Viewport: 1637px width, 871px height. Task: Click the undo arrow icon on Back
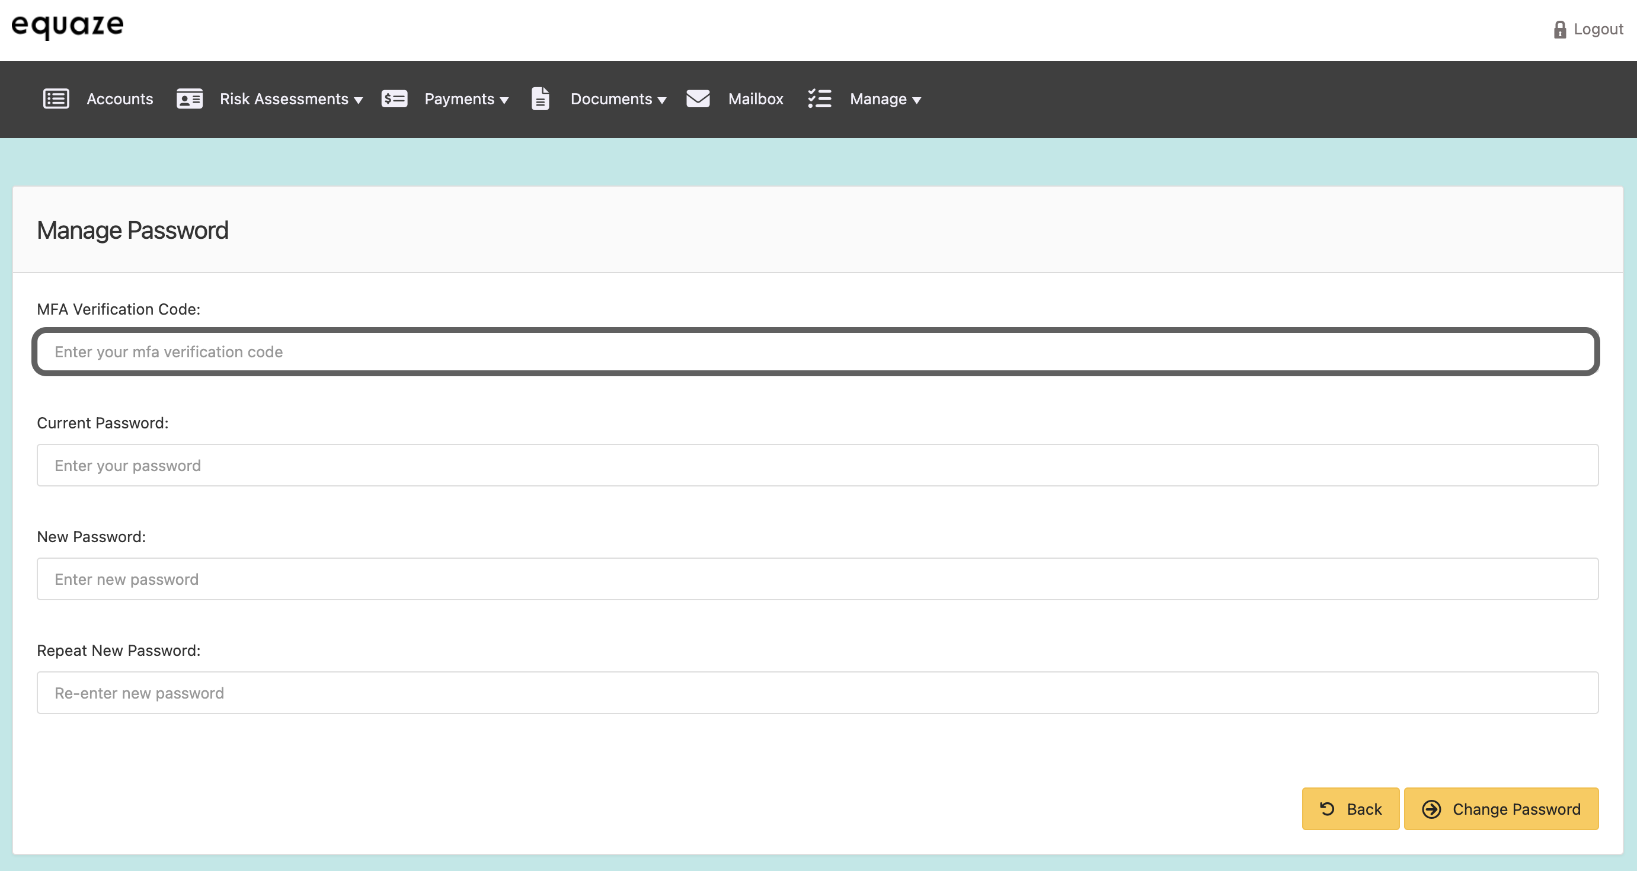point(1327,809)
